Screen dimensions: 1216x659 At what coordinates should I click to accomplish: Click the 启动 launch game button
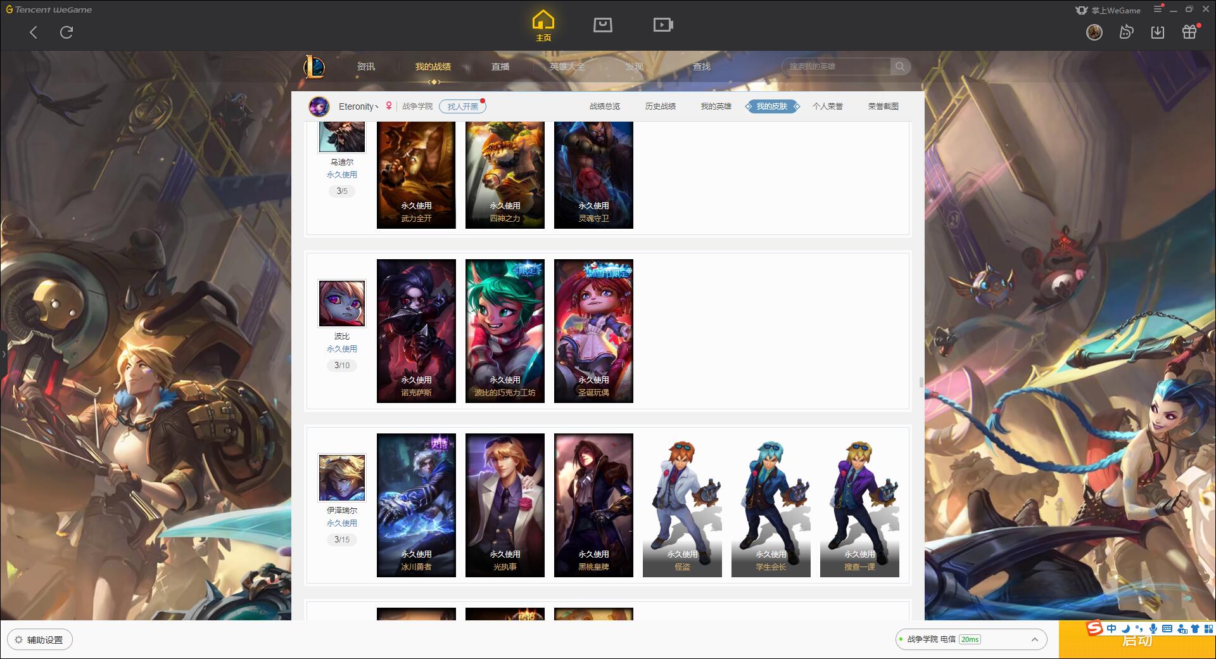tap(1137, 640)
